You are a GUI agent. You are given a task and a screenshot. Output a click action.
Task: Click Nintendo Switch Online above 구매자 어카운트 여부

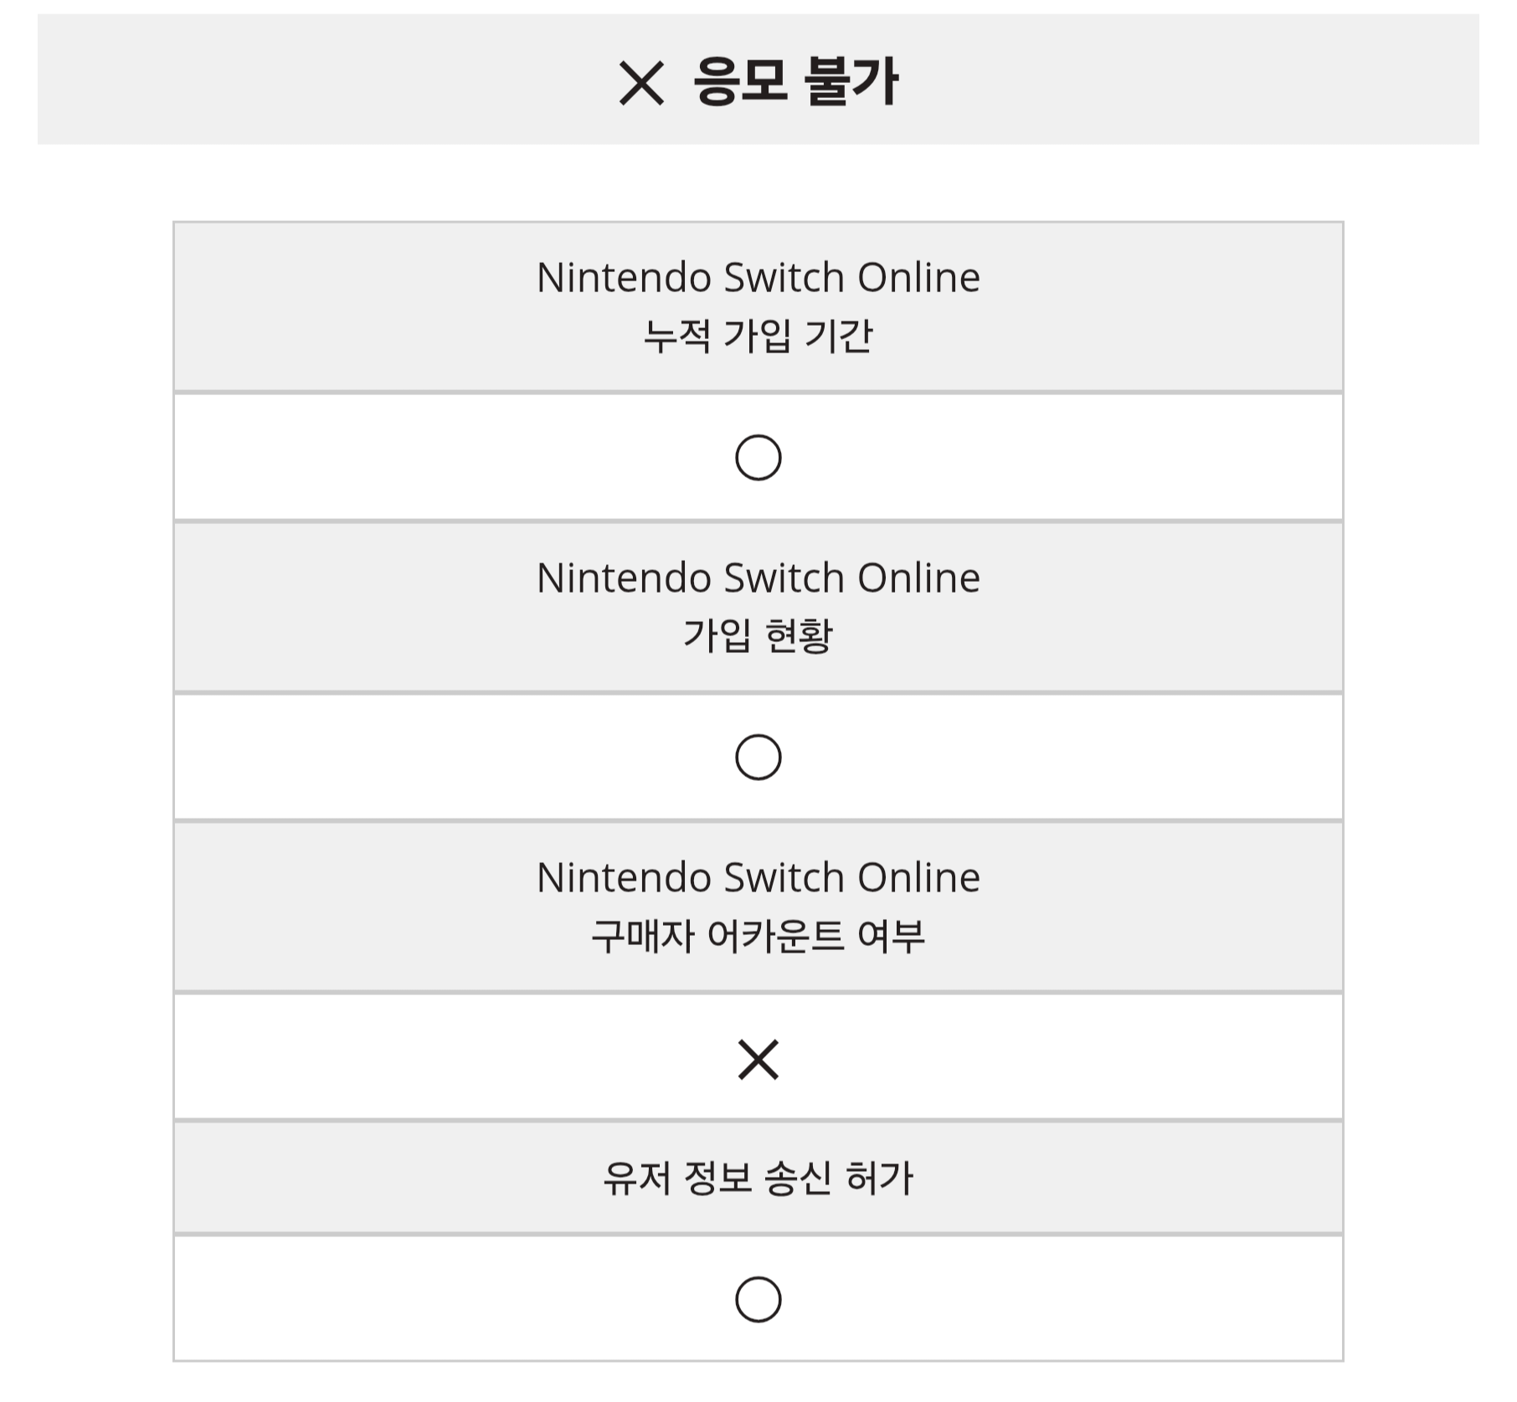pos(758,877)
